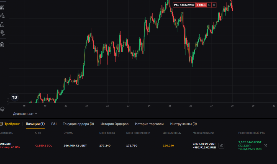Toggle hide all drawings eye icon
This screenshot has width=277, height=164.
[x=2, y=33]
